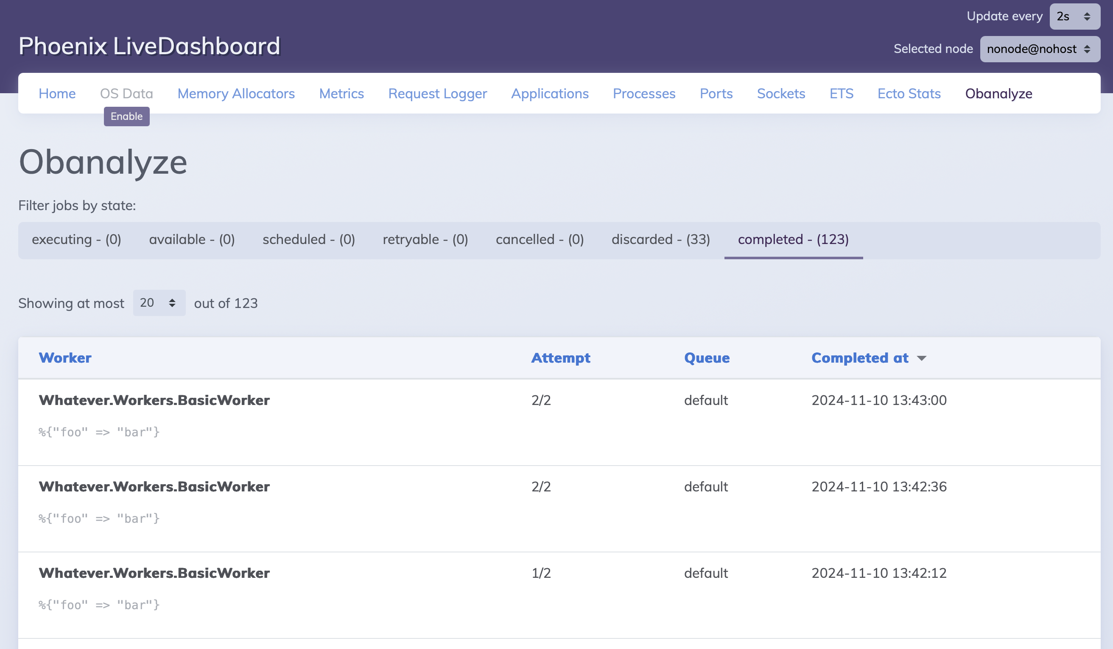Open first BasicWorker job completed 13:43:00
The height and width of the screenshot is (649, 1113).
coord(154,400)
